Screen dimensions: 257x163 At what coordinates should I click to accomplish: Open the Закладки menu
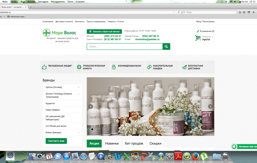click(43, 2)
